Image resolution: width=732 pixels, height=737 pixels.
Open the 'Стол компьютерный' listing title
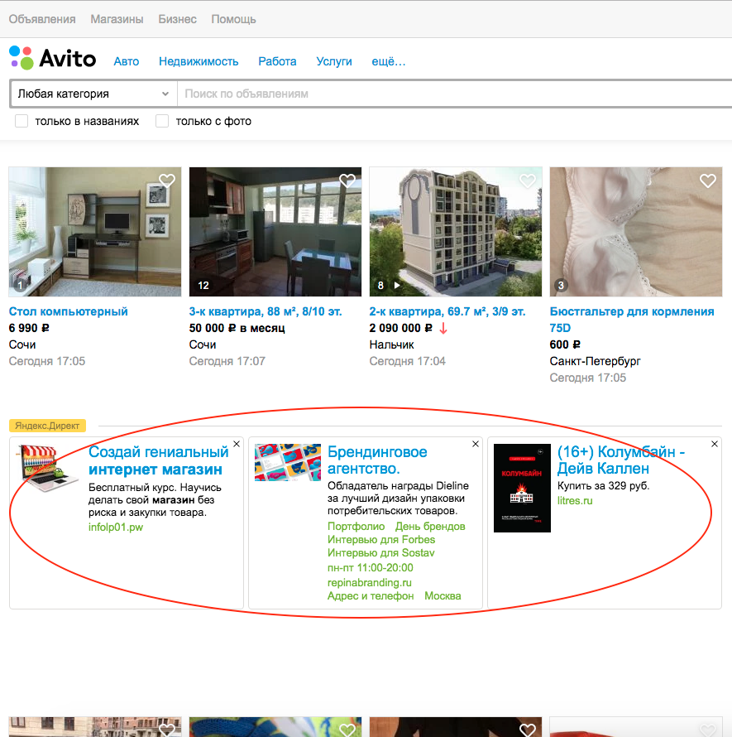(69, 311)
